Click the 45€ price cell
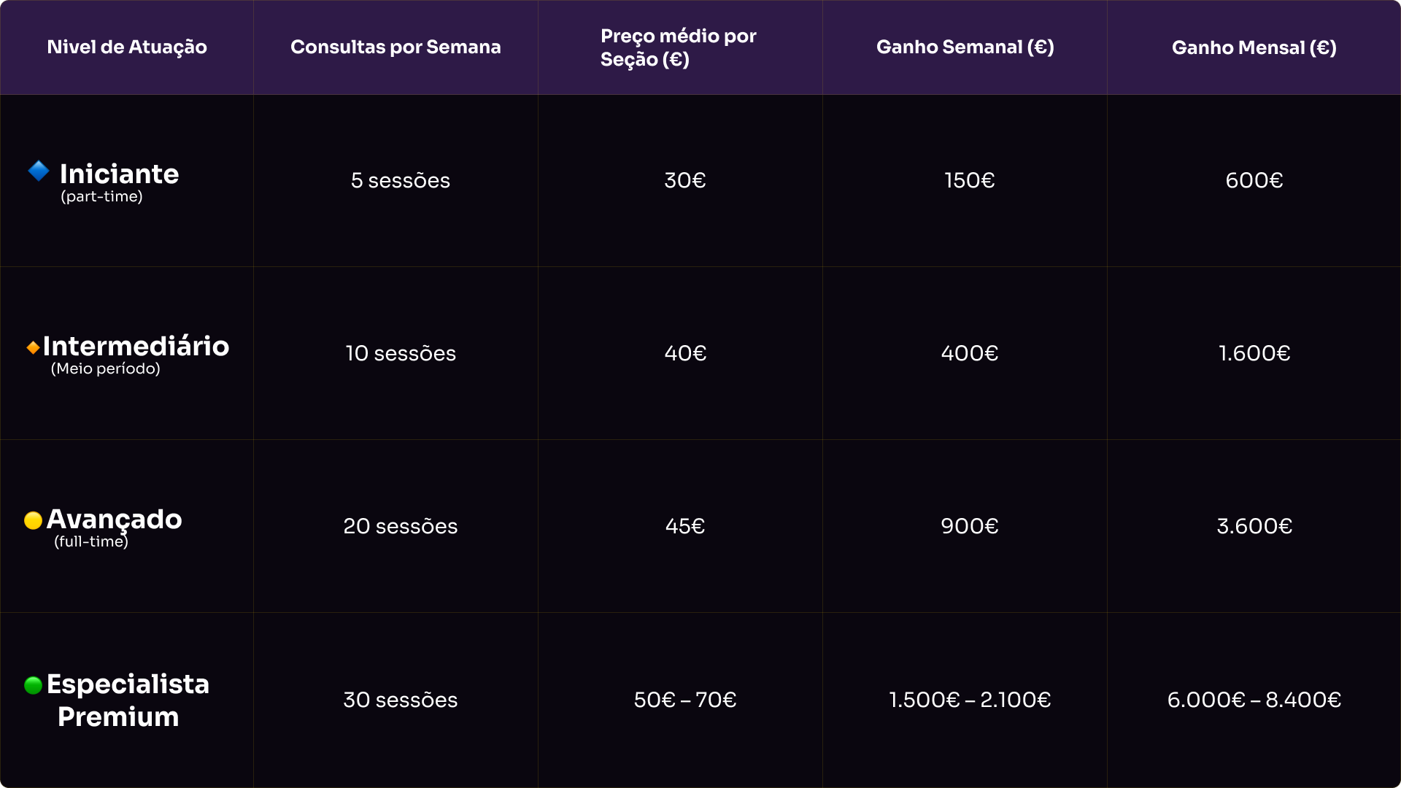Image resolution: width=1401 pixels, height=788 pixels. coord(685,526)
